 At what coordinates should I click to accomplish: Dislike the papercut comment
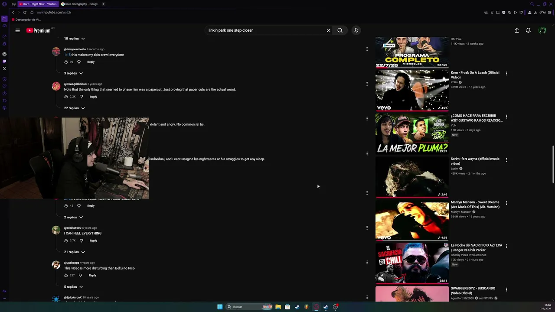pos(81,97)
